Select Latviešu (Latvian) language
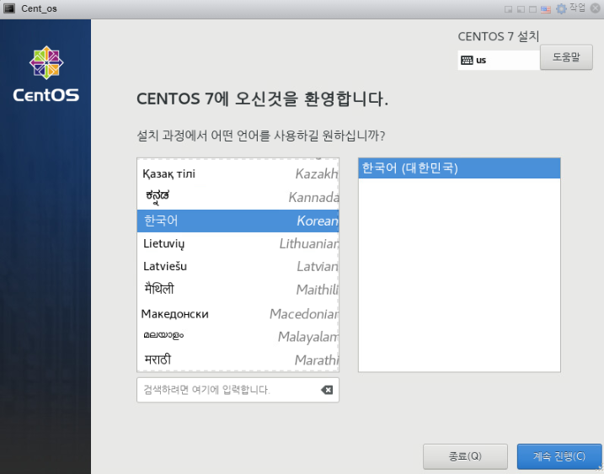The image size is (604, 474). (238, 266)
